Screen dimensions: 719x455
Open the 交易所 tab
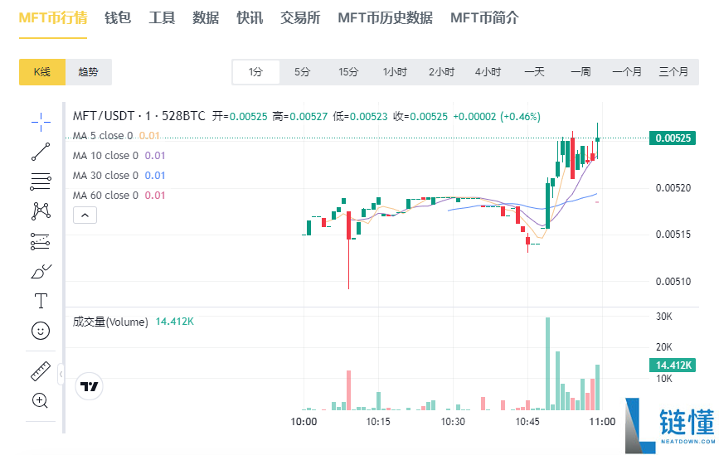point(300,18)
